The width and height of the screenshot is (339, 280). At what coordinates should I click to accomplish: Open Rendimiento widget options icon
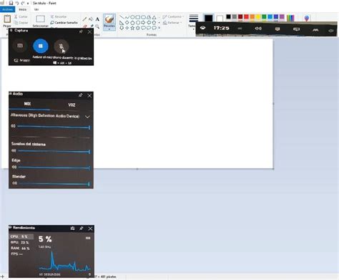click(73, 228)
